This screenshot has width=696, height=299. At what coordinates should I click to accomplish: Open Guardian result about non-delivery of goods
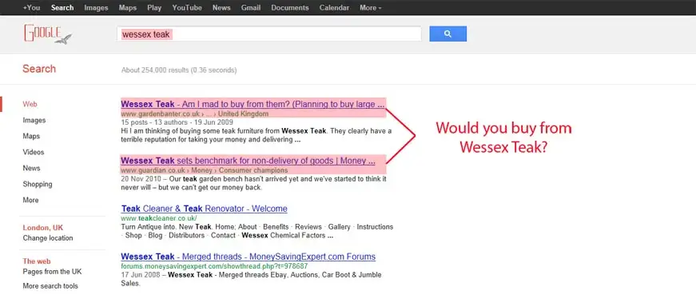coord(249,161)
